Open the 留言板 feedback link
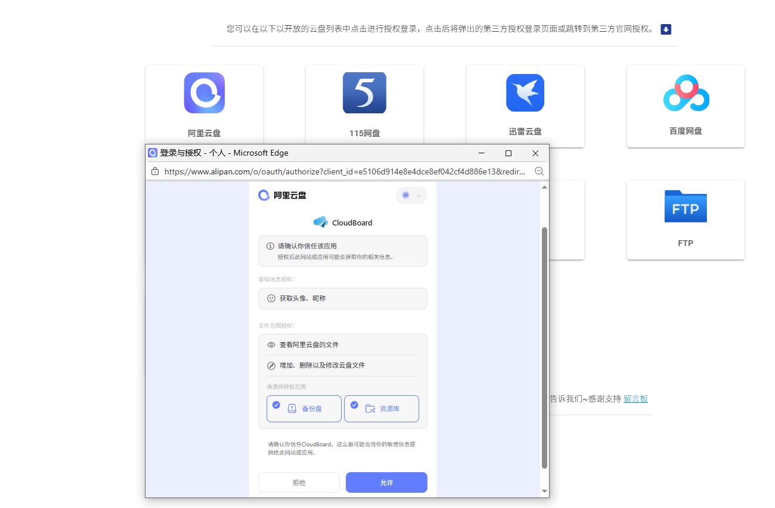This screenshot has width=775, height=508. (x=636, y=399)
